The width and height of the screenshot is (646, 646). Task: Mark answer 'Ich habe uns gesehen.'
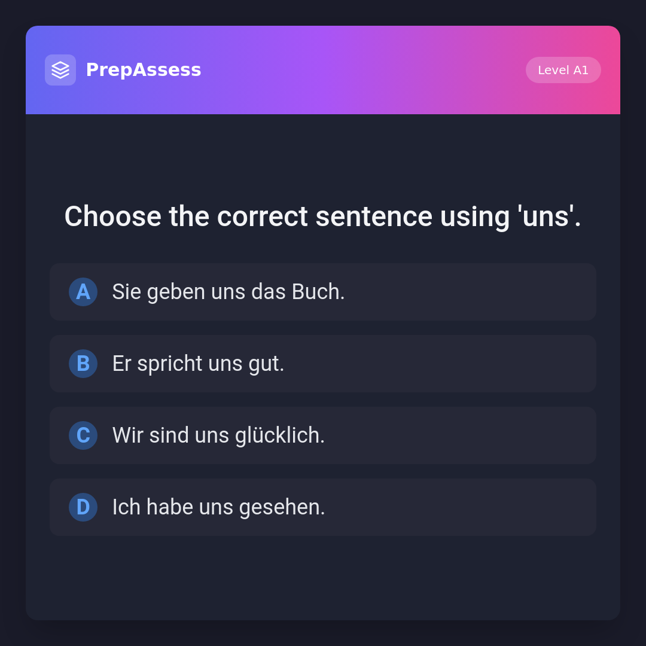218,507
